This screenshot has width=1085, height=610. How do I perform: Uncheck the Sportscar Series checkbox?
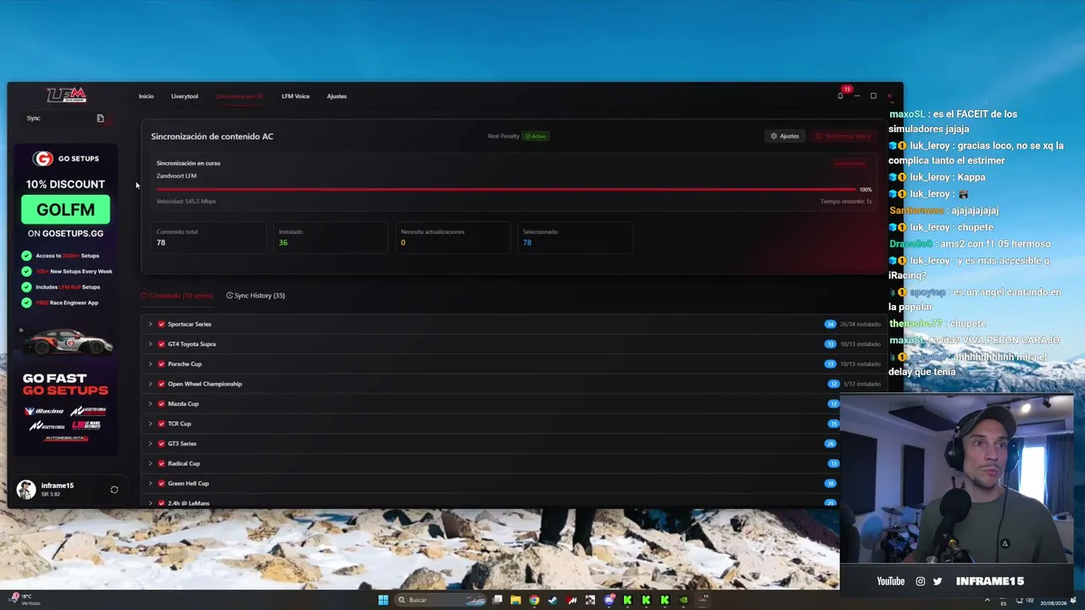click(161, 324)
